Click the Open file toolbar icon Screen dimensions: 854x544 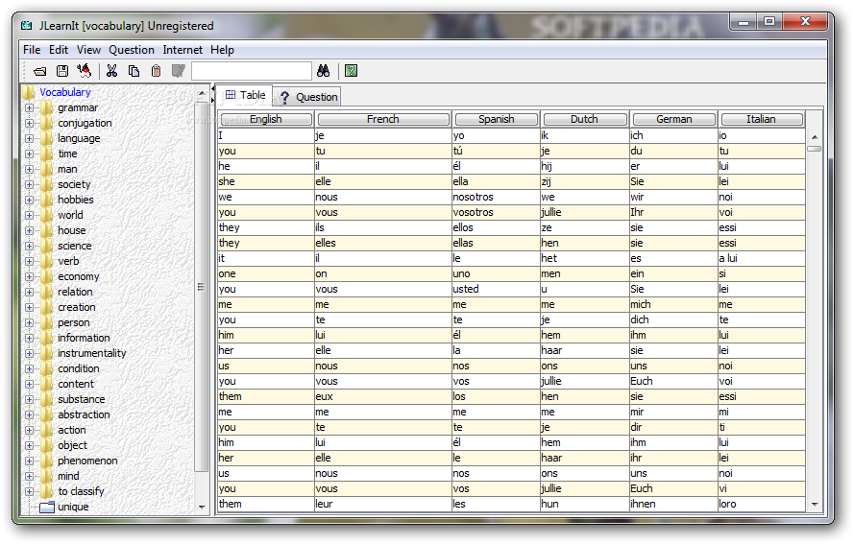[40, 71]
